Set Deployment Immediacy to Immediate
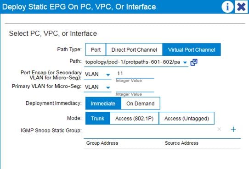This screenshot has height=169, width=249. pyautogui.click(x=103, y=104)
